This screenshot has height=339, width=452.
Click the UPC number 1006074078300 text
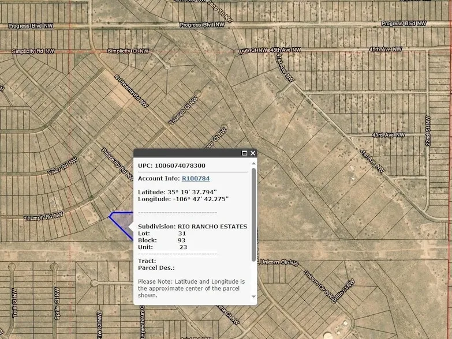(x=180, y=165)
